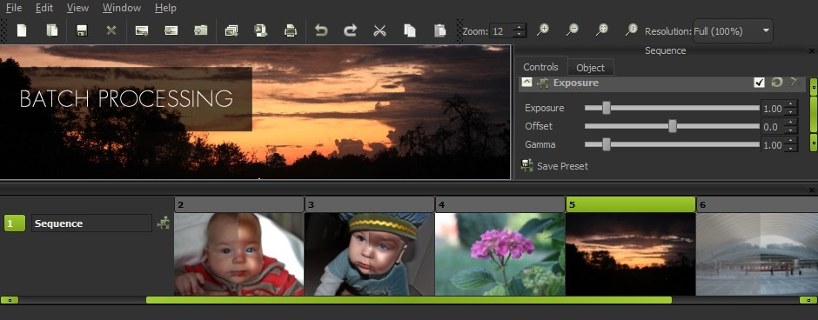Create a new blank project
The image size is (818, 320).
(22, 30)
